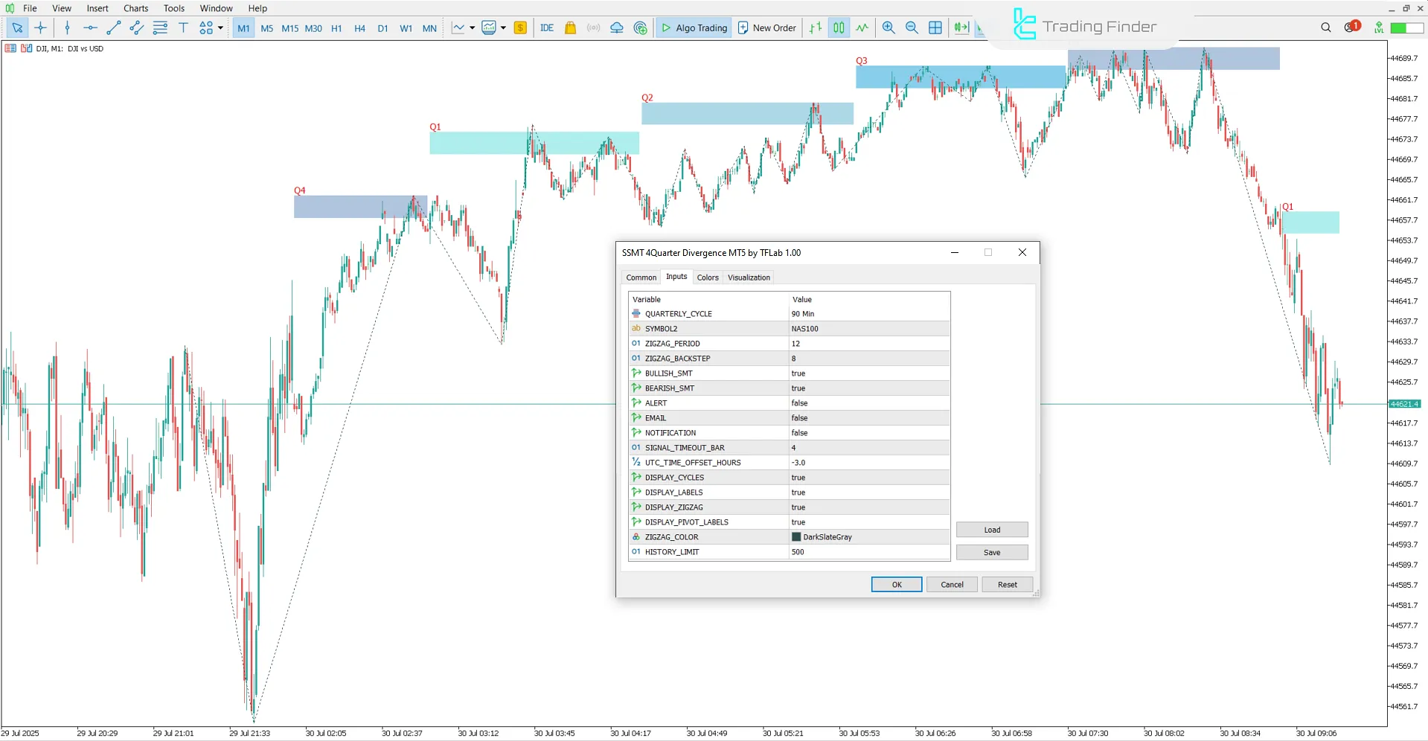The height and width of the screenshot is (741, 1428).
Task: Switch chart to line chart mode
Action: click(861, 28)
